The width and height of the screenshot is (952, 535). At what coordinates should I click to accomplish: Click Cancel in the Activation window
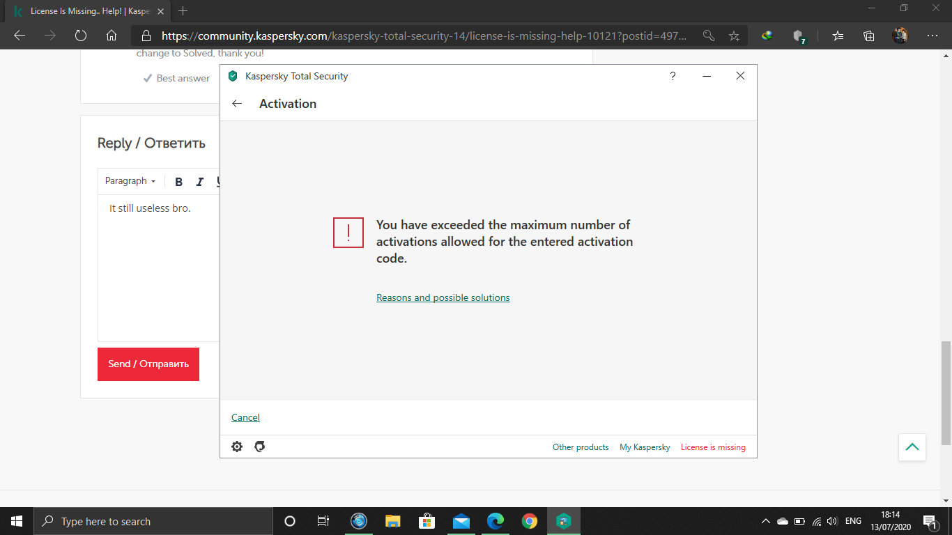(245, 417)
